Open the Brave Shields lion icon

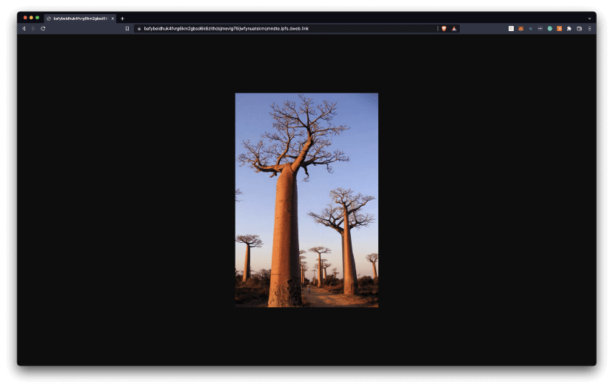point(444,28)
